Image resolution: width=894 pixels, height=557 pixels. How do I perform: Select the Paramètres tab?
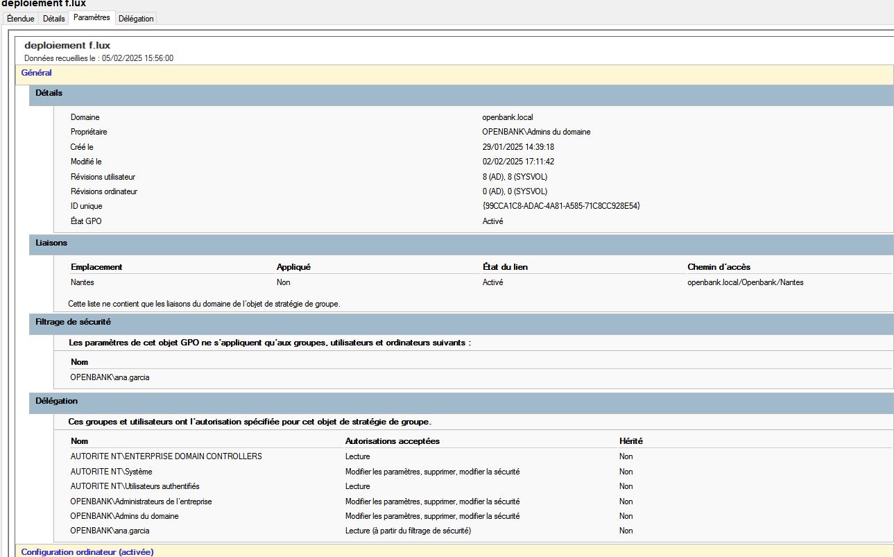click(x=92, y=18)
